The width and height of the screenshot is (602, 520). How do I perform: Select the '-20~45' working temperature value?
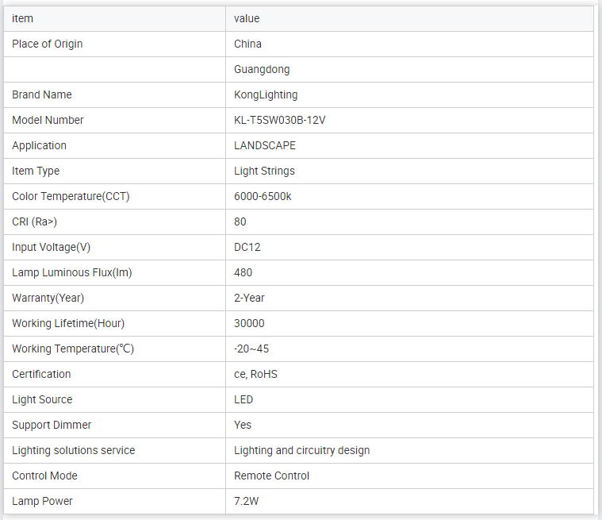(x=251, y=349)
